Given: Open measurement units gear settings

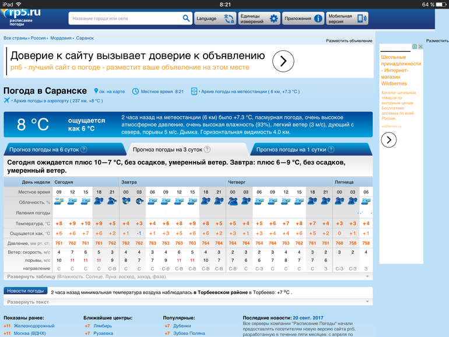Looking at the screenshot, I should point(274,19).
